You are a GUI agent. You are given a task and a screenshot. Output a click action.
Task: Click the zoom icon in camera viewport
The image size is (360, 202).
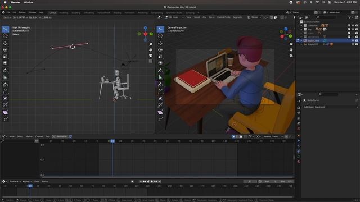pyautogui.click(x=291, y=44)
